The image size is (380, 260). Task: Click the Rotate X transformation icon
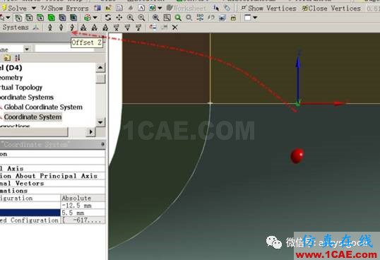[x=83, y=28]
